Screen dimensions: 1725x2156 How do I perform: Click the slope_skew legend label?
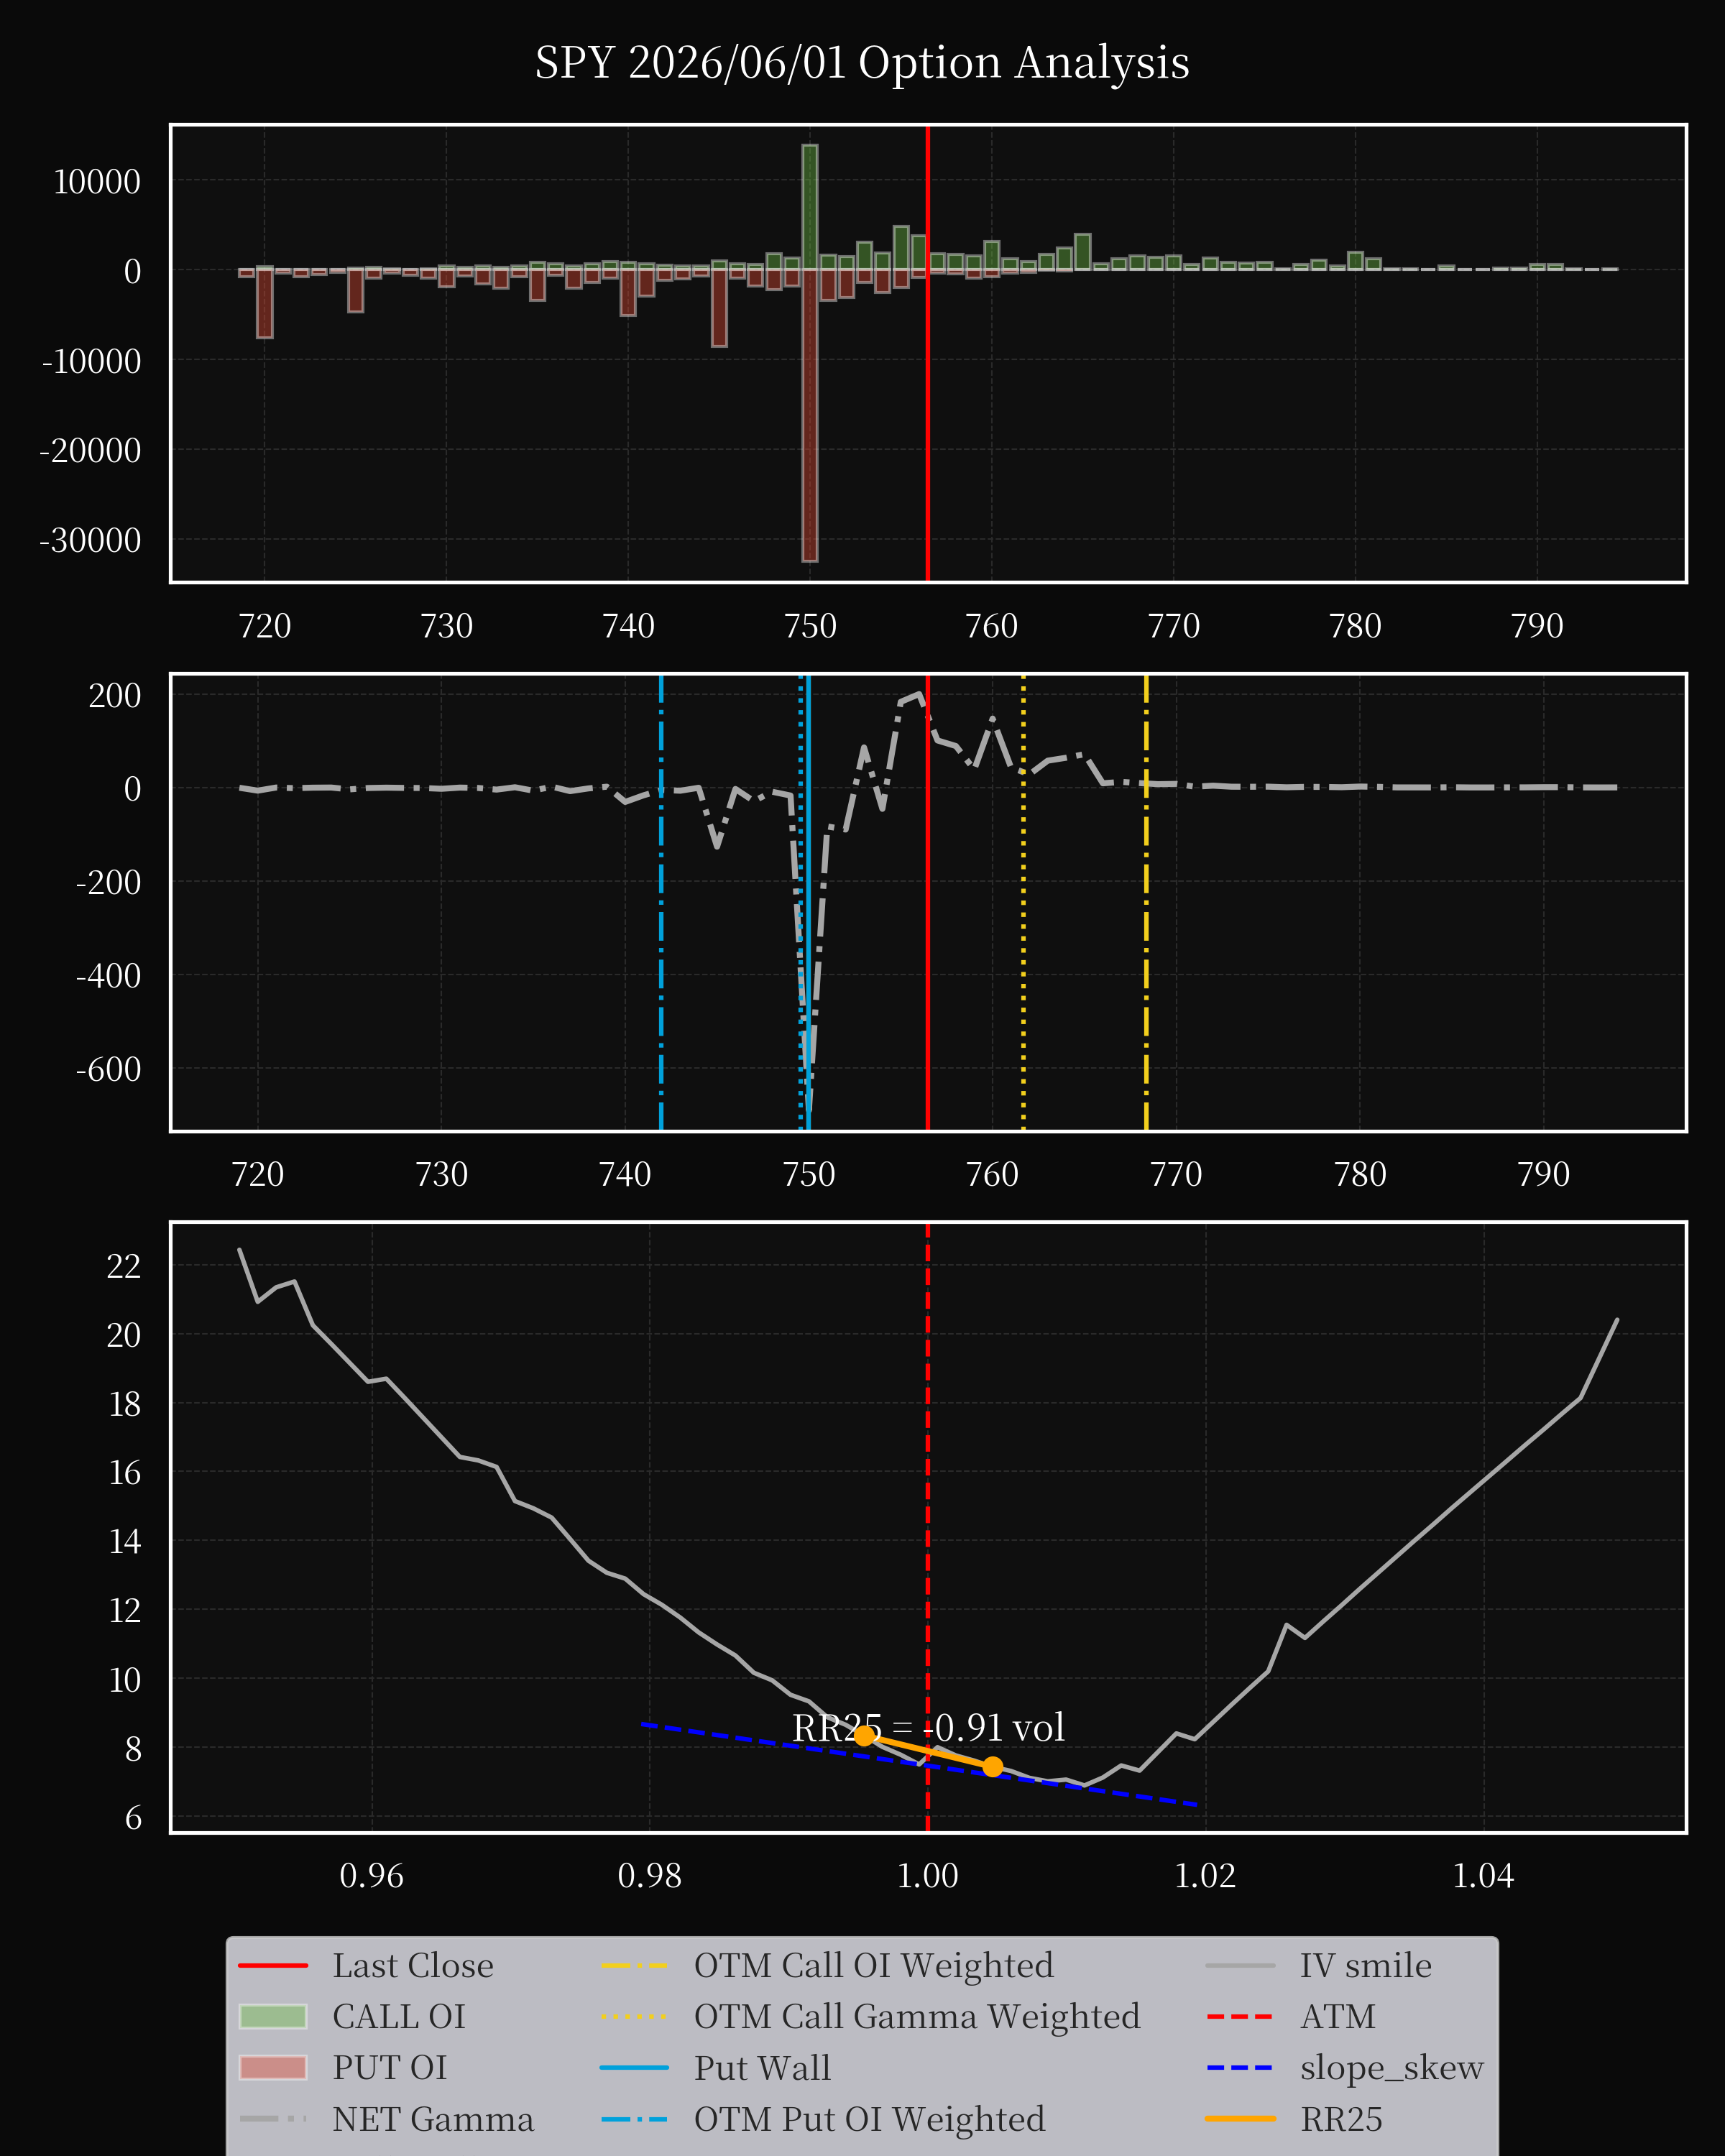coord(1392,2067)
